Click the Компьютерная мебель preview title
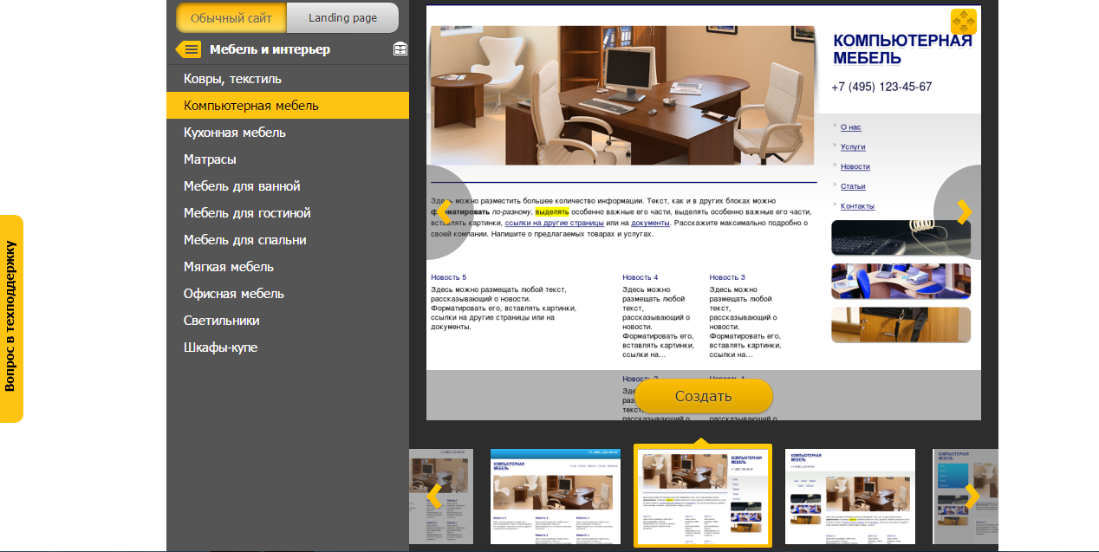The height and width of the screenshot is (552, 1099). (x=902, y=49)
